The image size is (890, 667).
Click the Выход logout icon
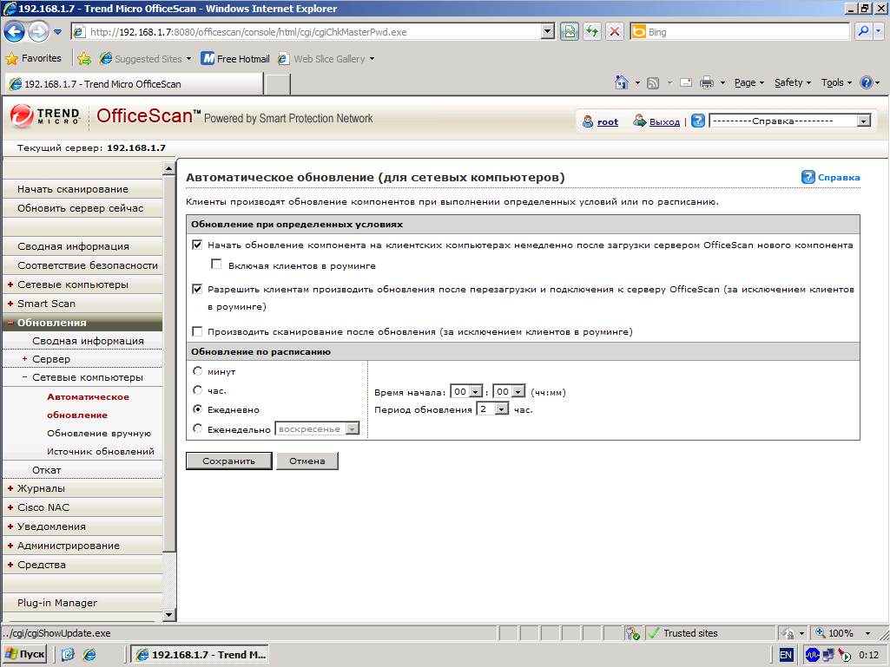pyautogui.click(x=640, y=121)
